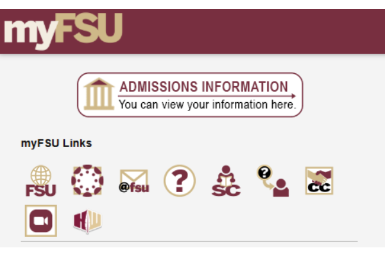Launch the video camera meeting icon
This screenshot has width=385, height=257.
coord(40,221)
